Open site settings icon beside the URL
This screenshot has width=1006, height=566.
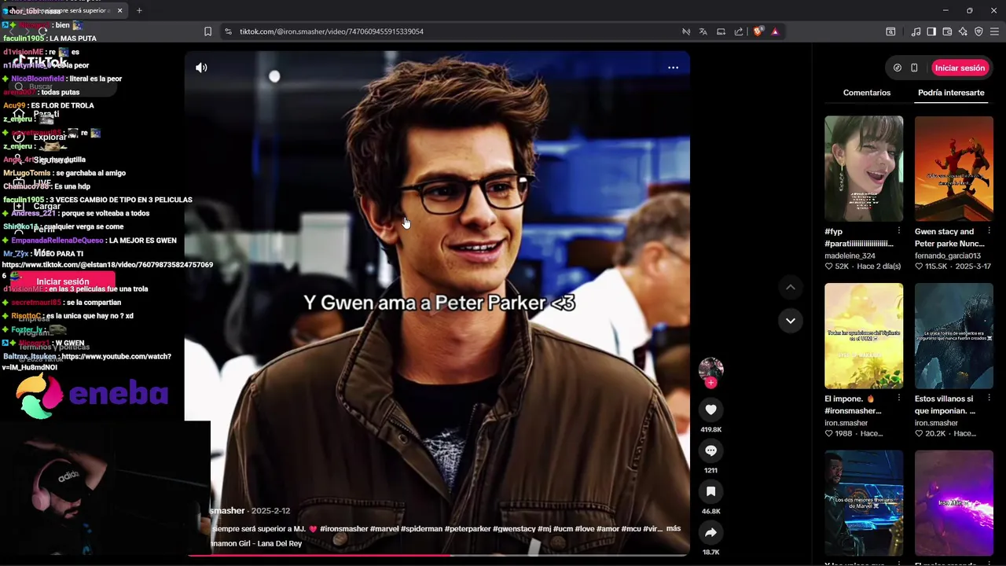[228, 31]
